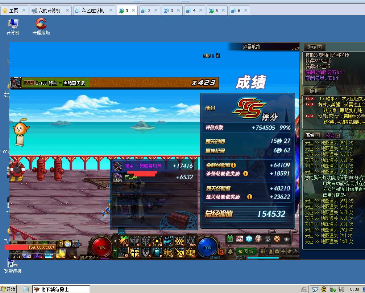The image size is (365, 293).
Task: Open the silver crown icon
Action: 287,239
